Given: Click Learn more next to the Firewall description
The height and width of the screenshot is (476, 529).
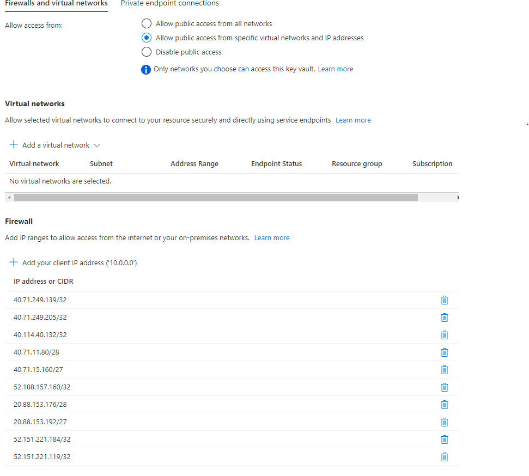Looking at the screenshot, I should (x=272, y=237).
